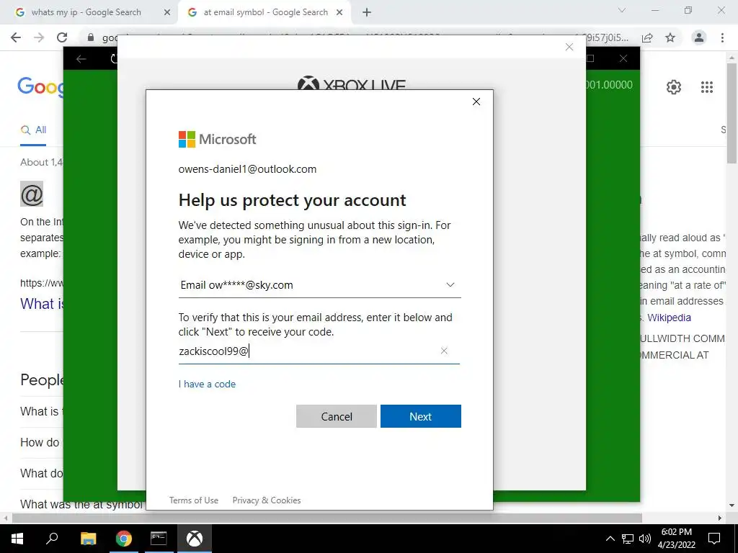The image size is (738, 553).
Task: Open Windows taskbar search
Action: click(52, 539)
